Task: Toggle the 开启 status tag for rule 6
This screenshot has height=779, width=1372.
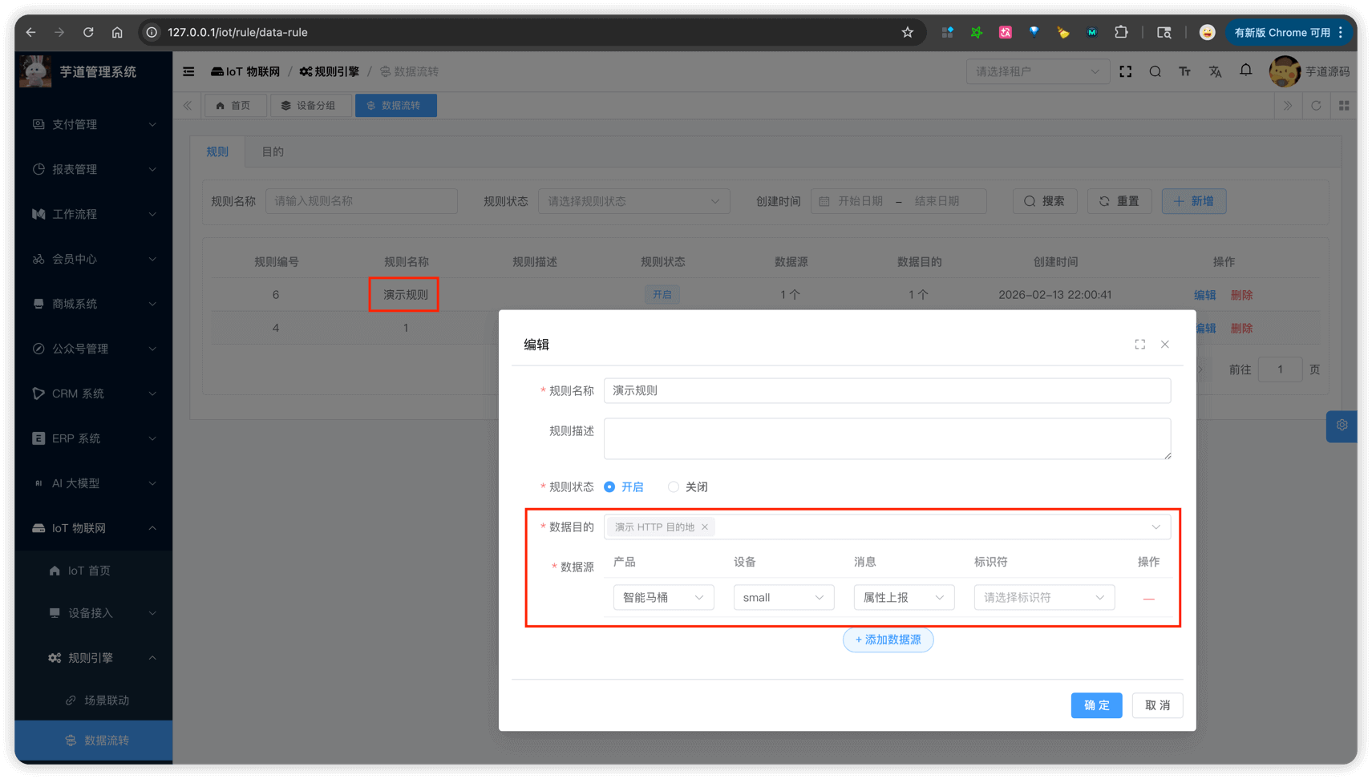Action: tap(662, 294)
